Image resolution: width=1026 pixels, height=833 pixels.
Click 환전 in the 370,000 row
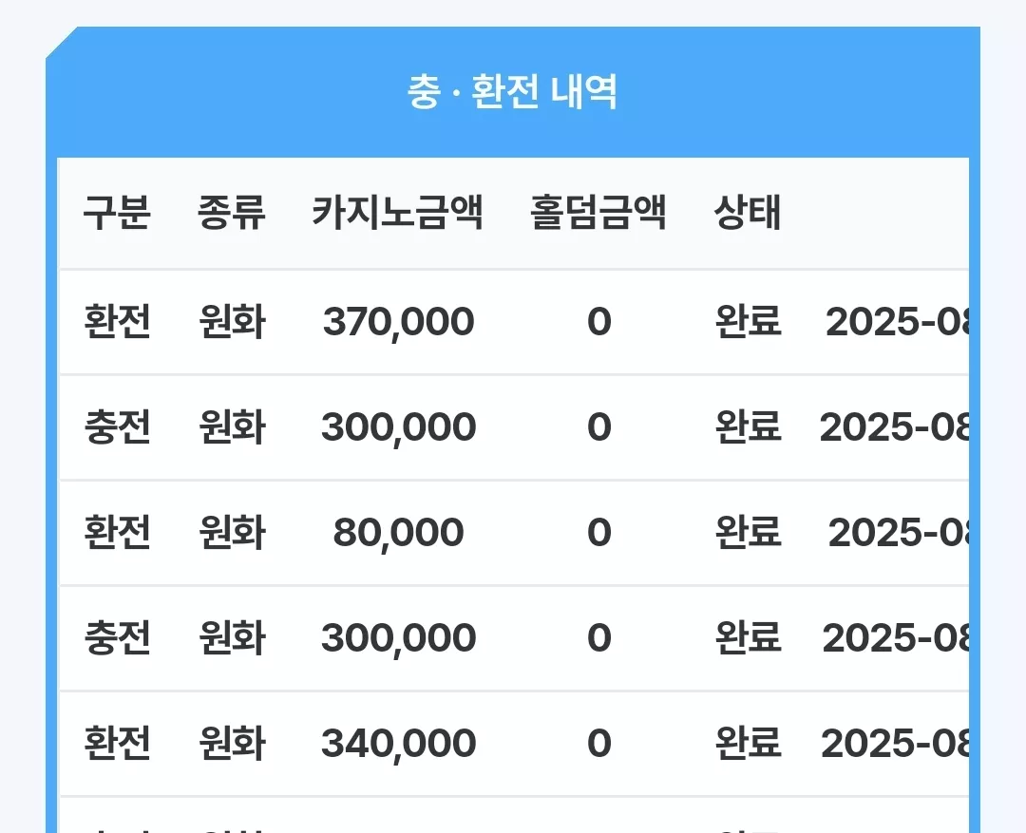(x=117, y=322)
